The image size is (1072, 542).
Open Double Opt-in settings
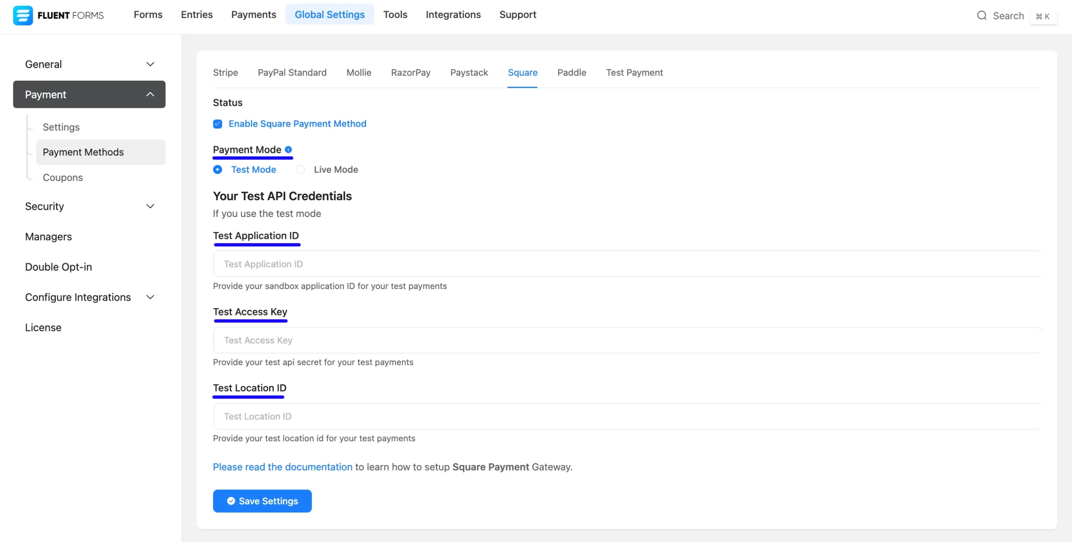click(x=59, y=267)
